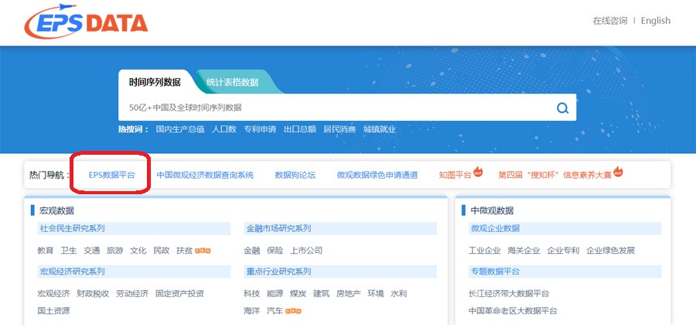Focus the 50亿+中国及全球时间序列数据 search box

click(x=347, y=108)
